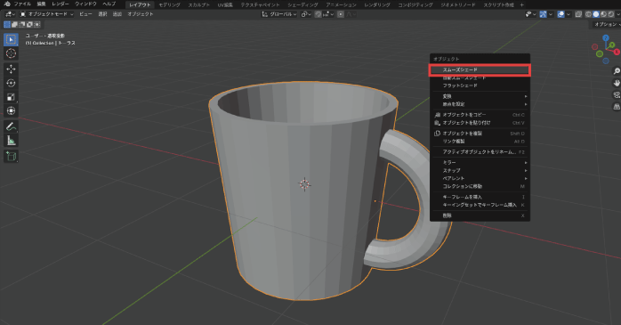
Task: Toggle X-ray mode
Action: [x=578, y=14]
